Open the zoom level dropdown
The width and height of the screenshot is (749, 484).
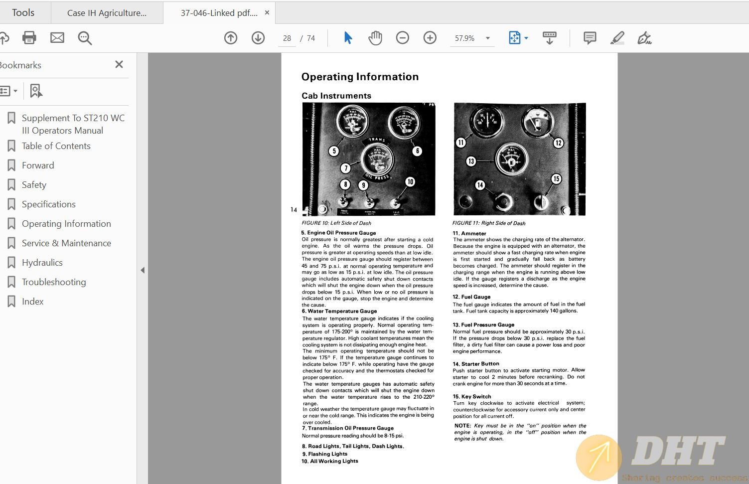pos(488,38)
